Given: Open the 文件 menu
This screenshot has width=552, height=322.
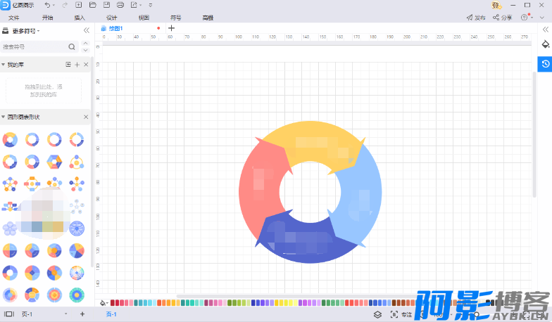Looking at the screenshot, I should click(14, 18).
